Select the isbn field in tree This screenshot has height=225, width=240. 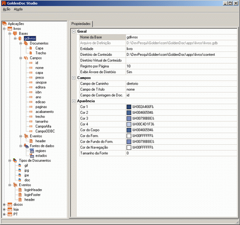pyautogui.click(x=38, y=92)
